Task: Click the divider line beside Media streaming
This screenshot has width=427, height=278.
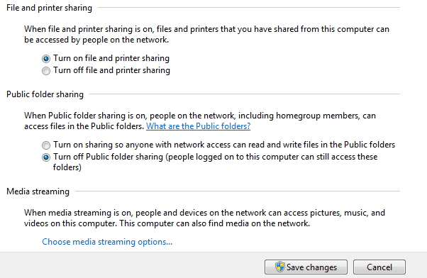Action: pyautogui.click(x=238, y=191)
